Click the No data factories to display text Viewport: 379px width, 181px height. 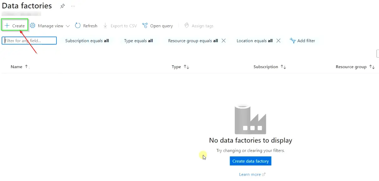click(x=251, y=140)
